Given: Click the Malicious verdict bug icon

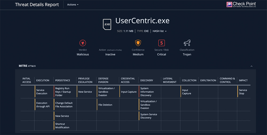Looking at the screenshot, I should (x=83, y=43).
